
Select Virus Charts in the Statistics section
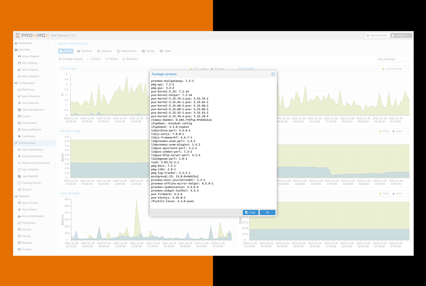pos(29,210)
